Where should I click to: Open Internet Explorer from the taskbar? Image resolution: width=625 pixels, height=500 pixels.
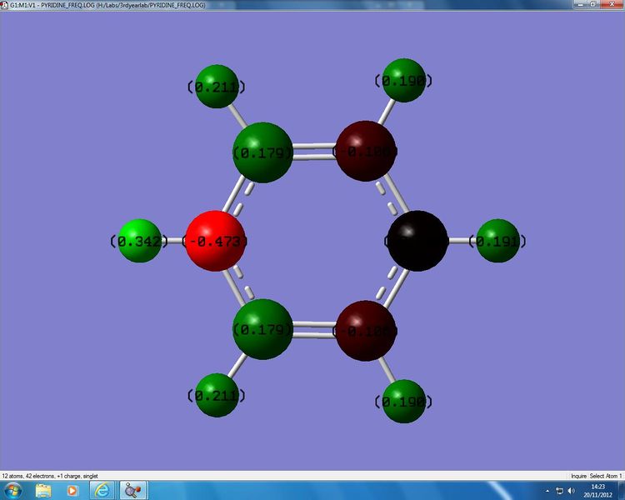[x=102, y=491]
